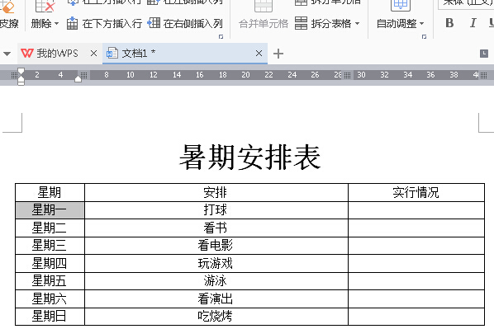This screenshot has width=494, height=329.
Task: Open the insert rows/columns dialog launcher
Action: 221,37
